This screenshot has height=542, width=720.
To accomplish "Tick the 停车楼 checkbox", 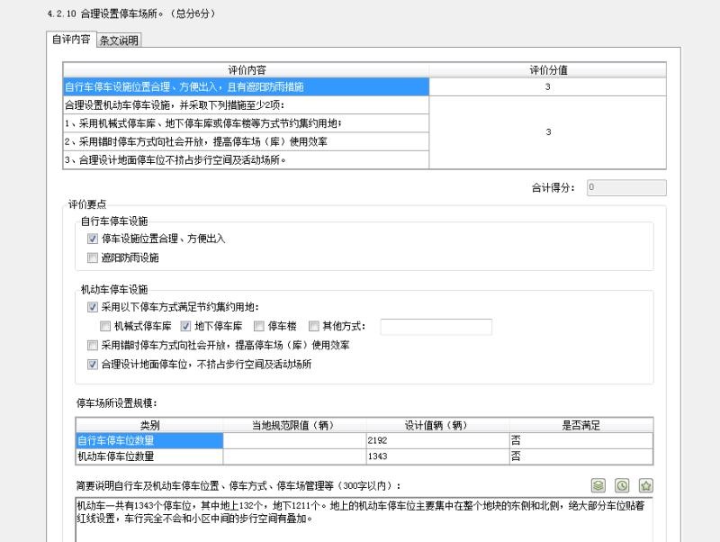I will pos(259,326).
